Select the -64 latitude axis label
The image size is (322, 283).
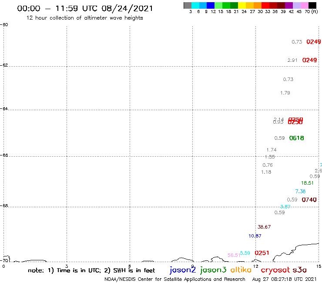tap(4, 108)
